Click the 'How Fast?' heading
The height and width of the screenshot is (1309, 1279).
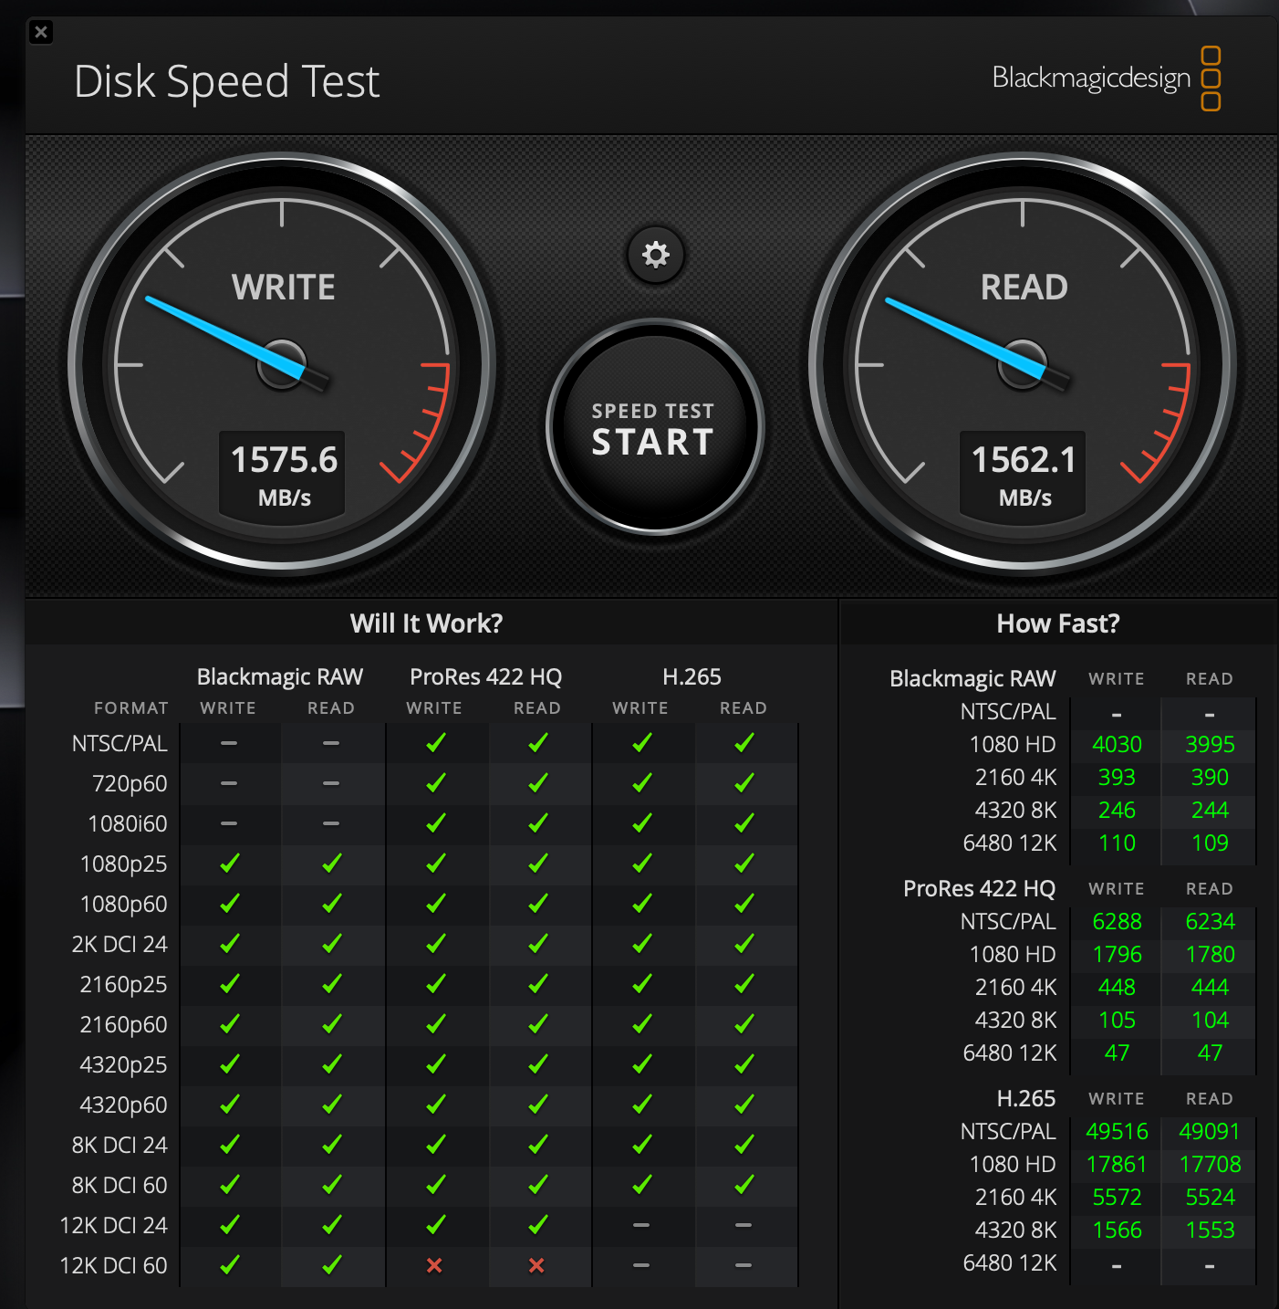[x=1057, y=623]
